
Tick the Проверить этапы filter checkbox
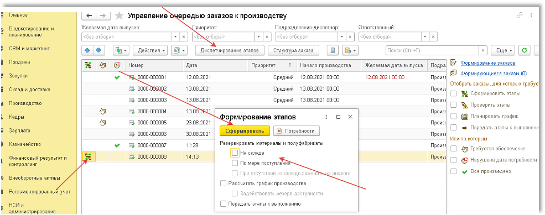[453, 104]
